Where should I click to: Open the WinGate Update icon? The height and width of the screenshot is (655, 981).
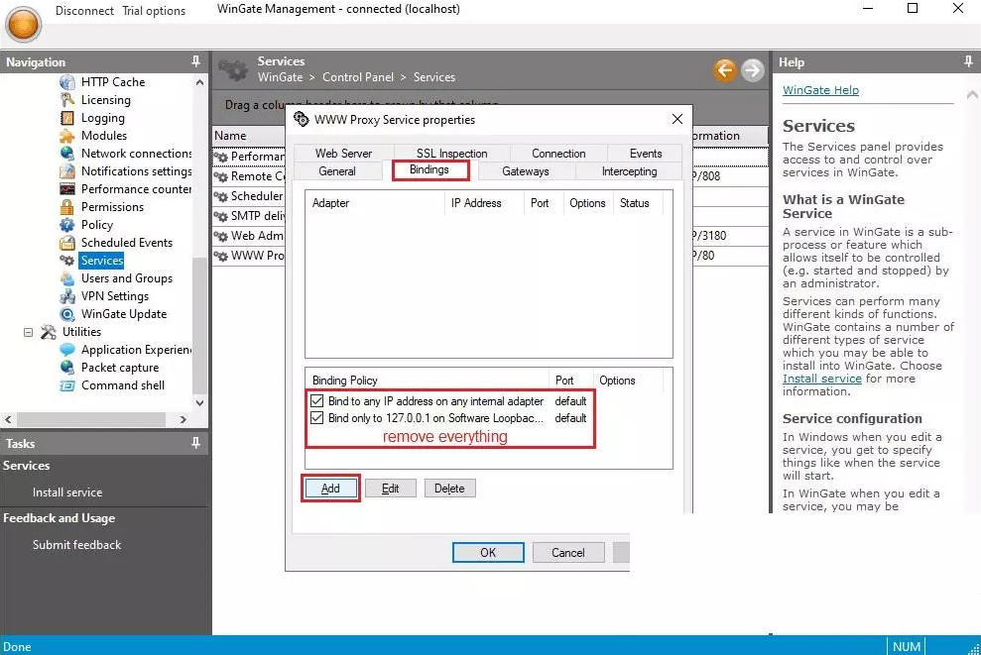(67, 314)
